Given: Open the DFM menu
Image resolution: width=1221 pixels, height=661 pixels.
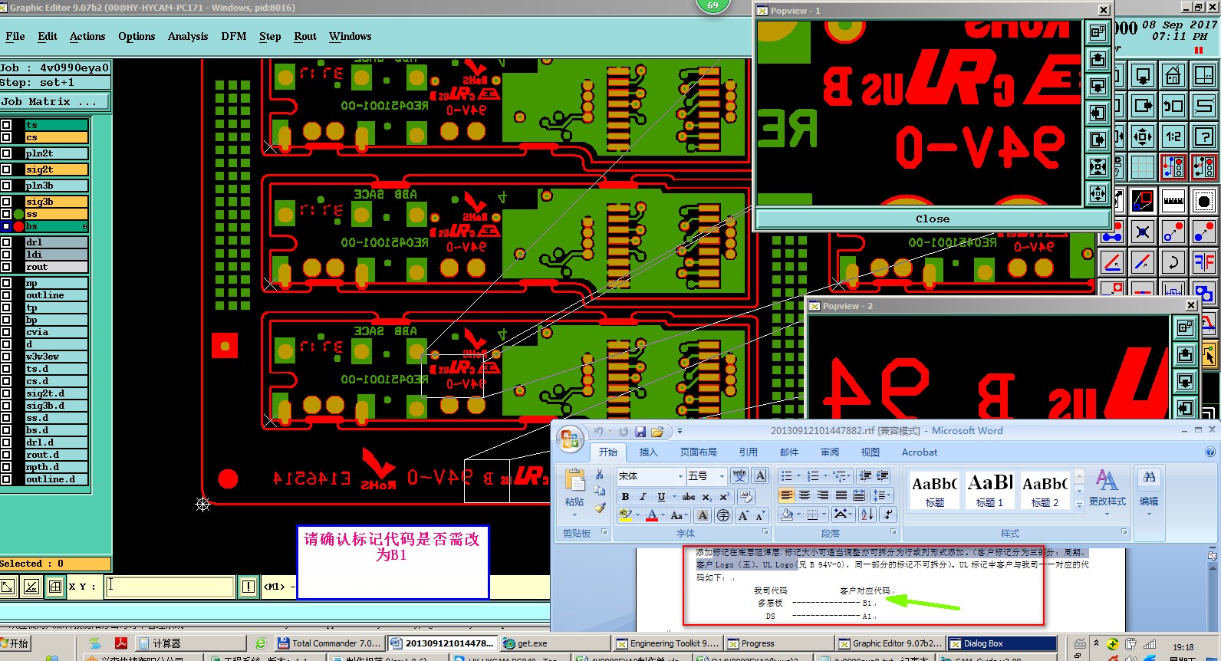Looking at the screenshot, I should 234,36.
